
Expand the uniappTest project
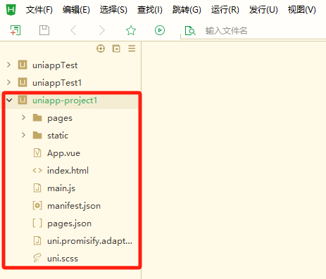(x=8, y=65)
